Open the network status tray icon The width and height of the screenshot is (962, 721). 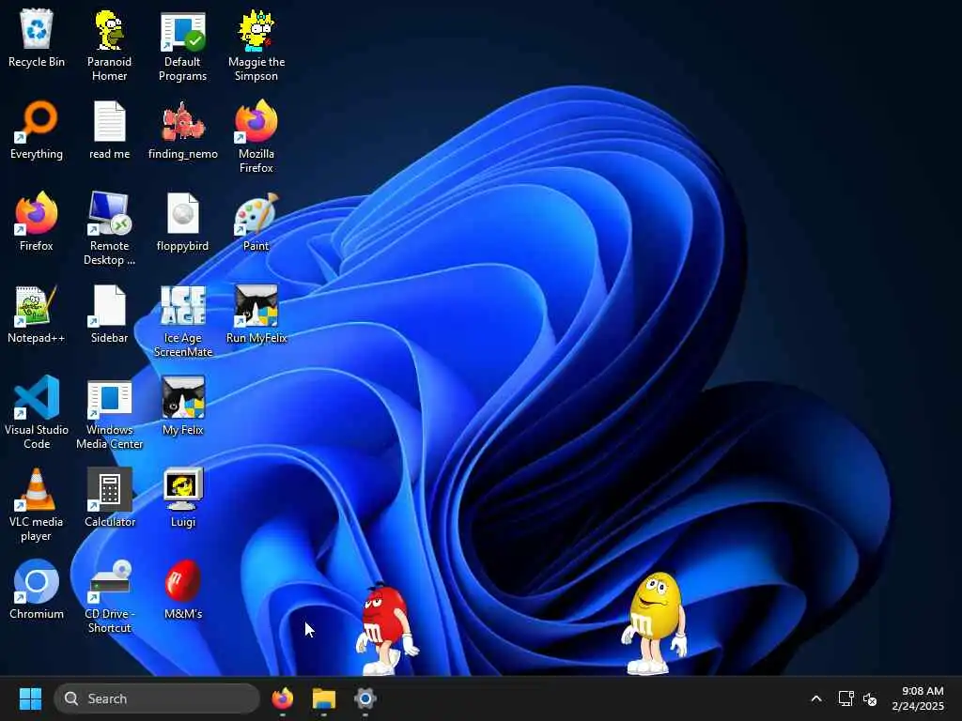click(x=846, y=698)
